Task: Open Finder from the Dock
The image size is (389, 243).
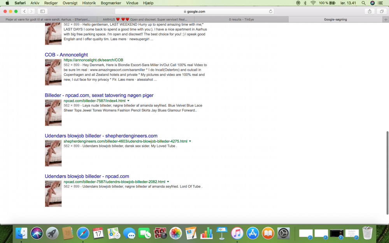Action: [21, 233]
